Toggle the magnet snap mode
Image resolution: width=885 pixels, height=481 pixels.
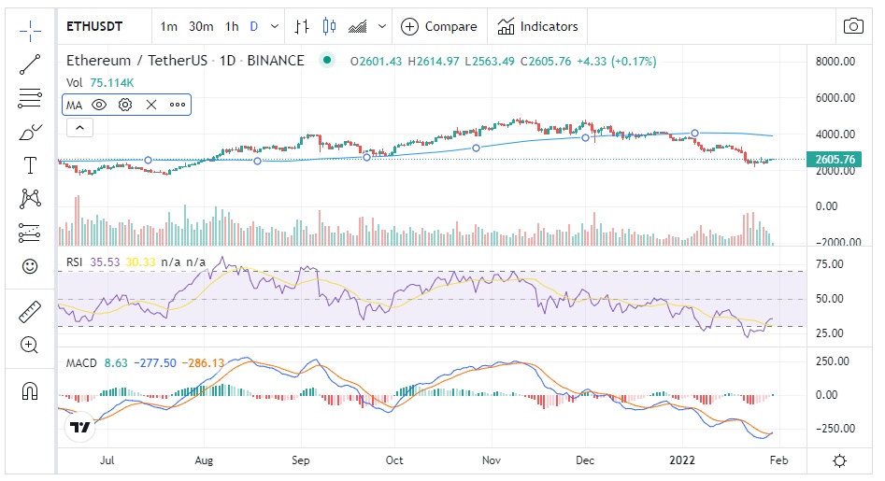coord(30,390)
